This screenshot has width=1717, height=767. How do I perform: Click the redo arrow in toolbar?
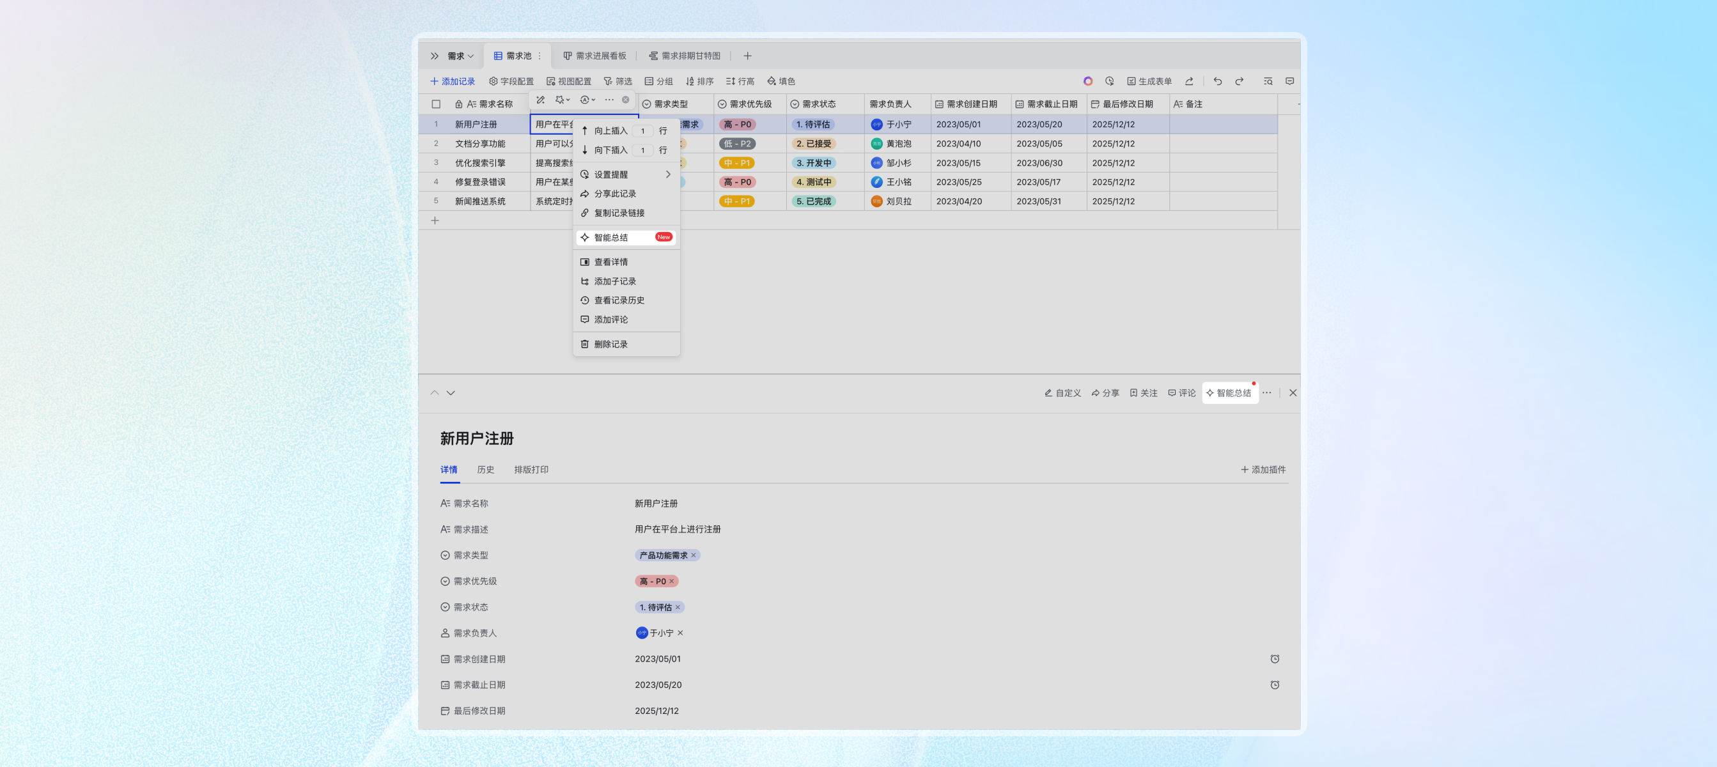click(1239, 81)
